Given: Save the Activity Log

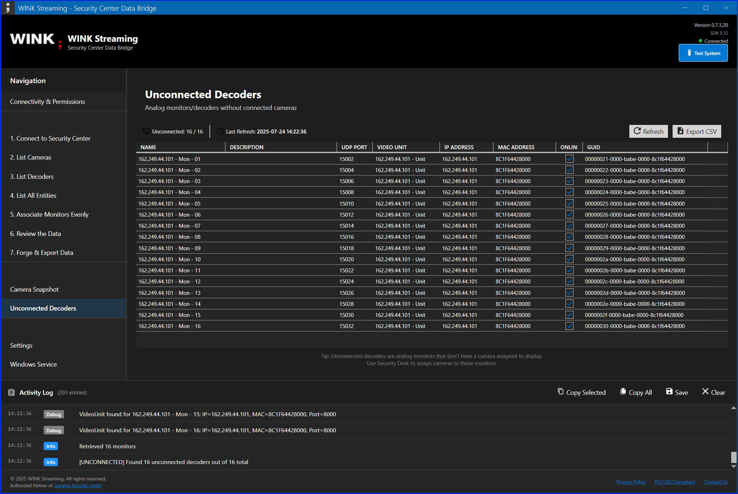Looking at the screenshot, I should click(677, 392).
